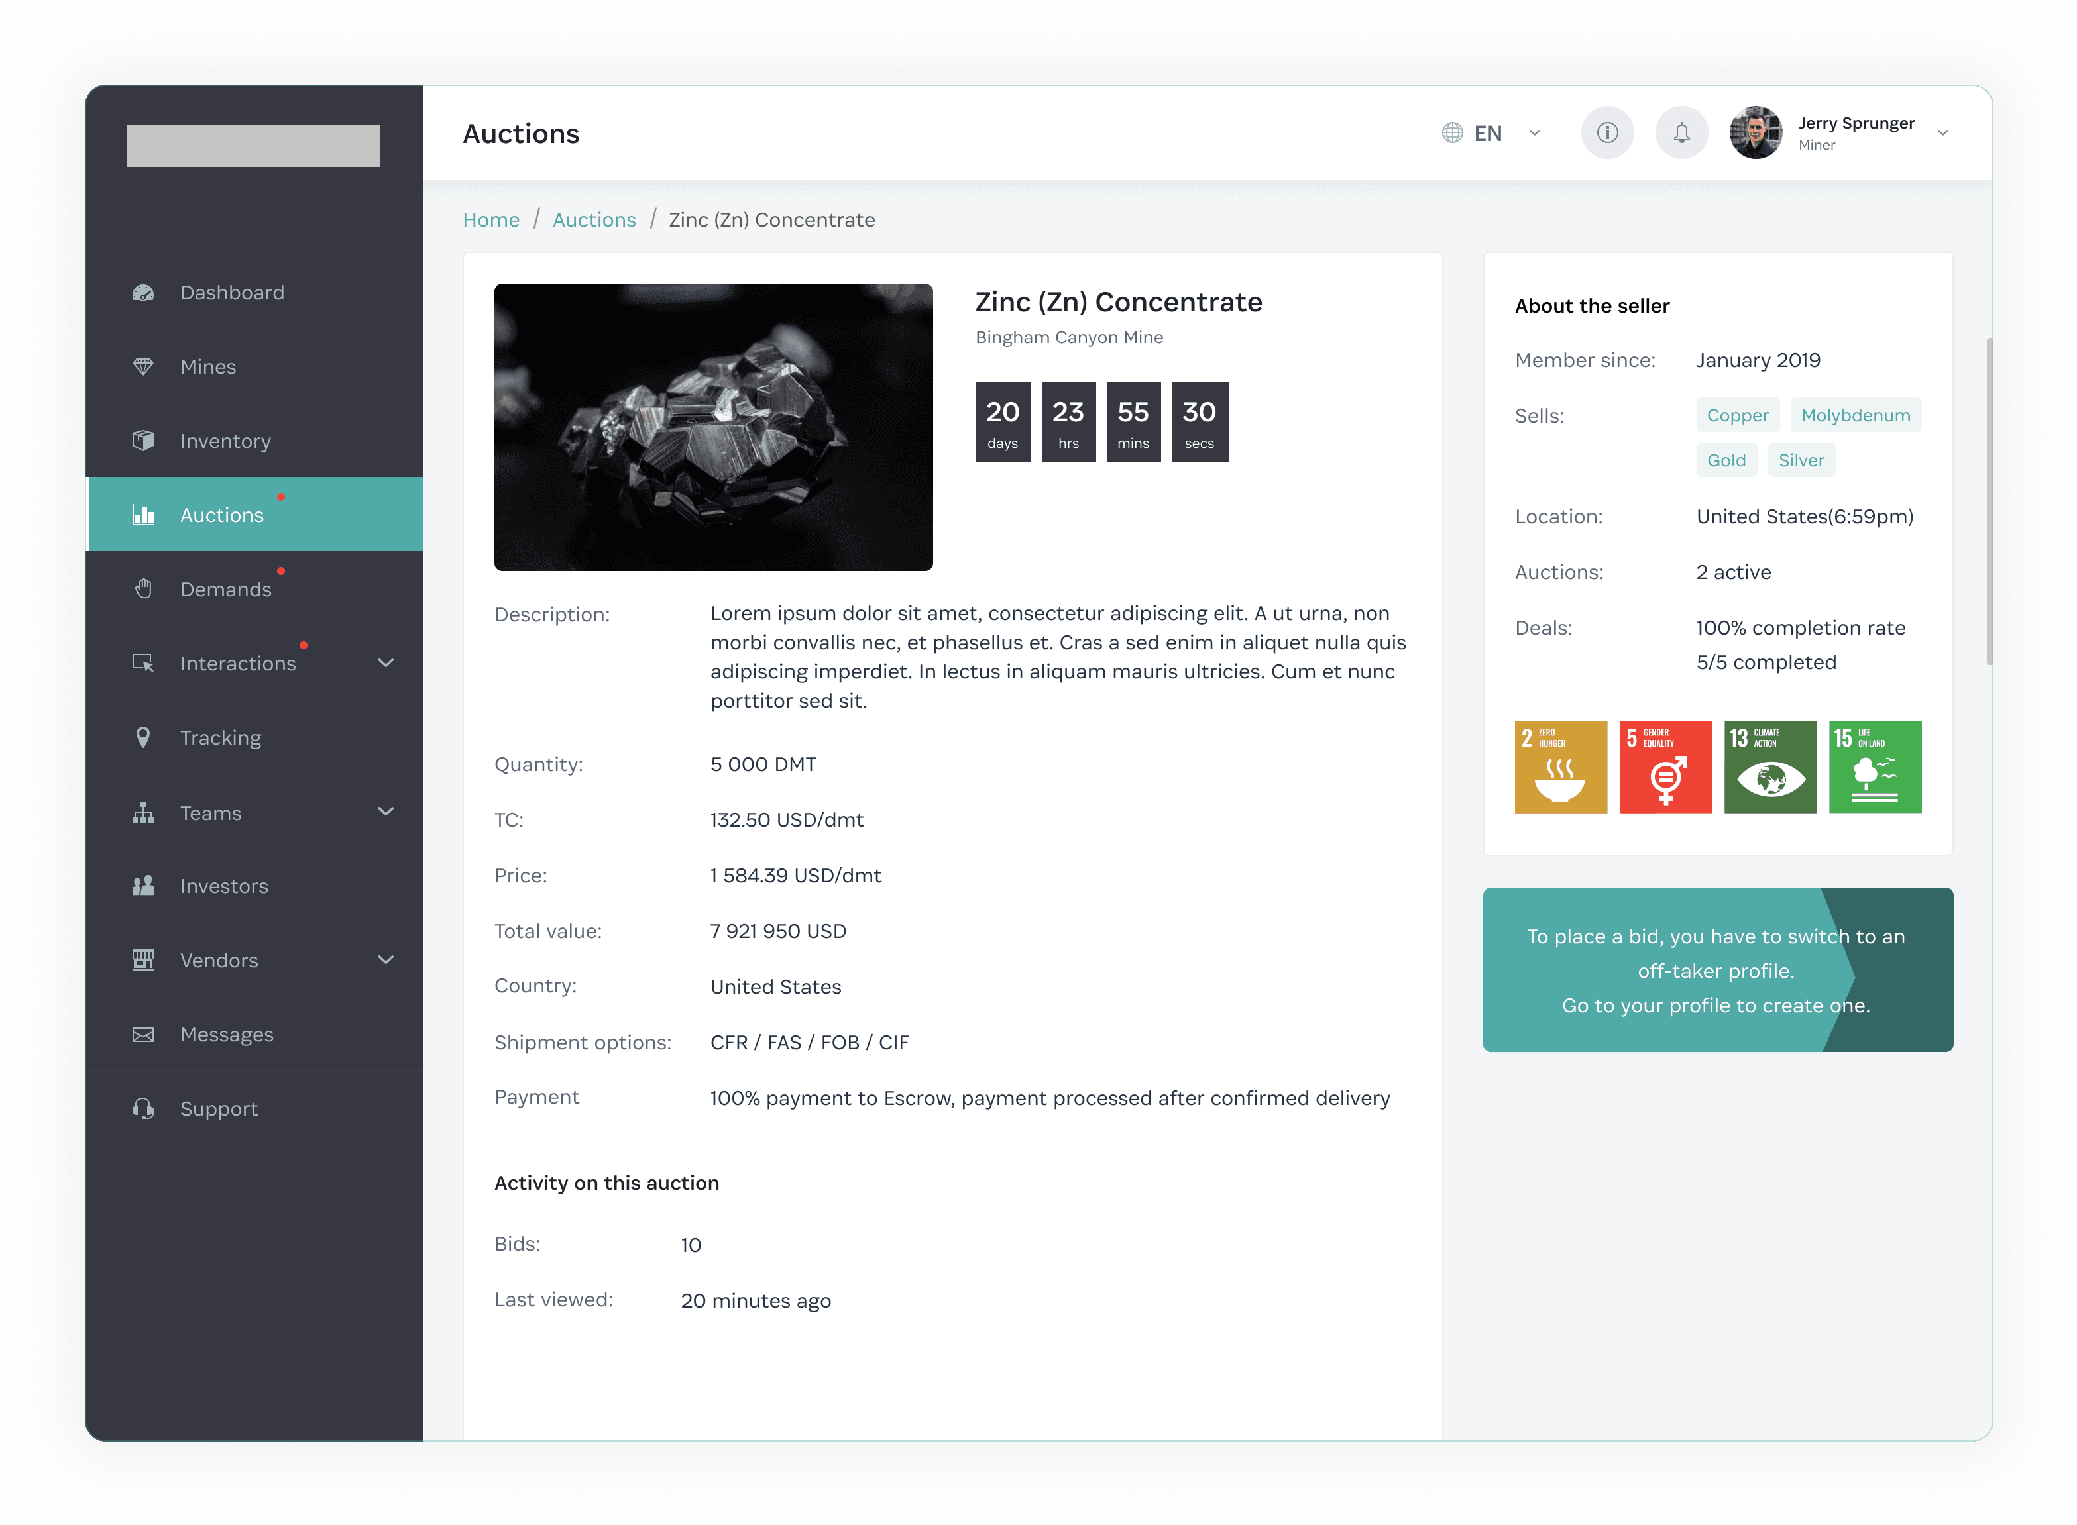
Task: Click the info icon in header
Action: (x=1607, y=133)
